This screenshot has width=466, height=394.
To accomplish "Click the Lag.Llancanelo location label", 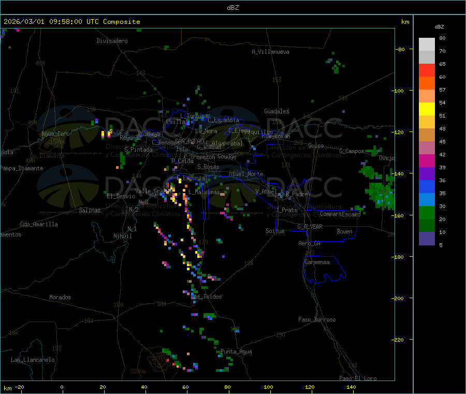I will tap(33, 360).
